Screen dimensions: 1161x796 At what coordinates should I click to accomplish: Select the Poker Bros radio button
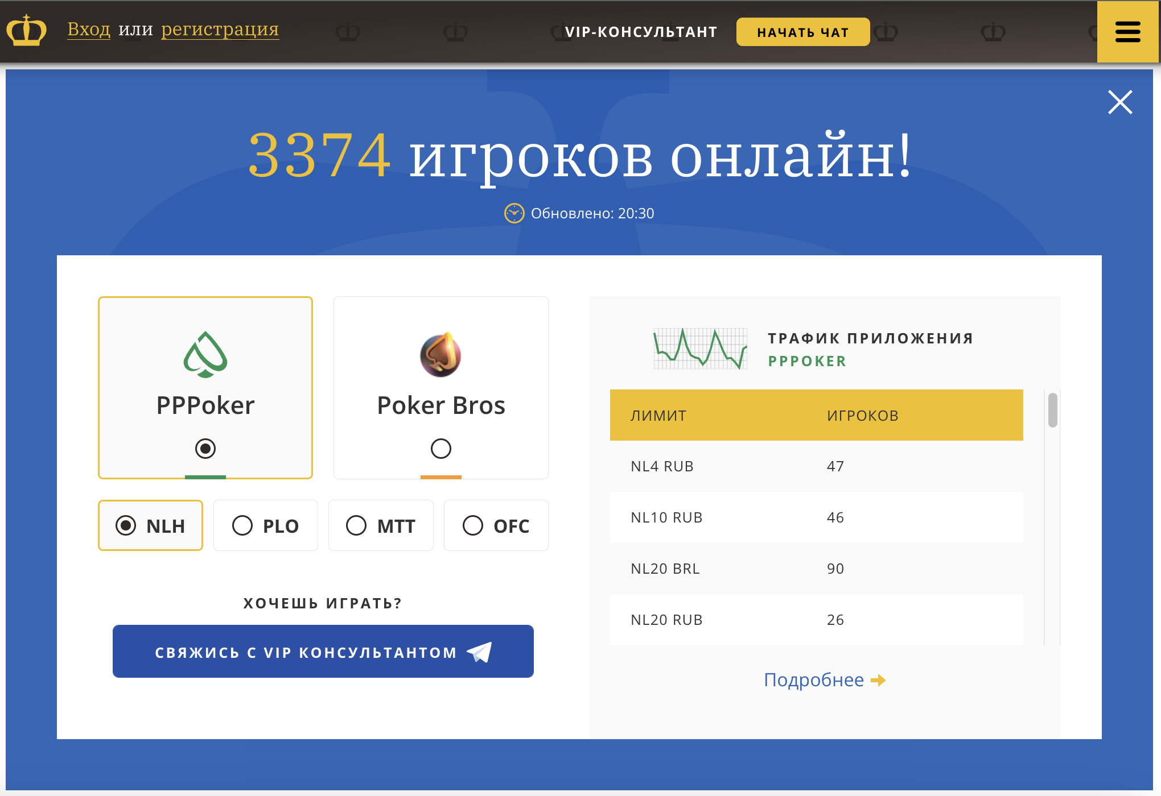[440, 449]
